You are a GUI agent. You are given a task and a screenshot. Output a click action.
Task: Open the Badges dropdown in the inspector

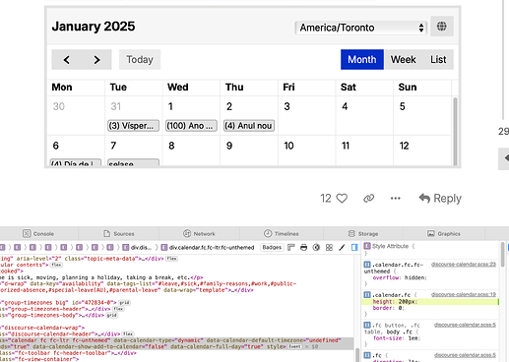tap(272, 247)
